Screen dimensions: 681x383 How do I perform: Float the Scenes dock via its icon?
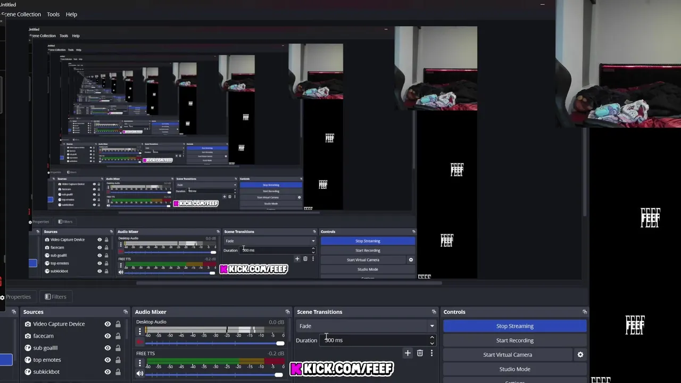(x=14, y=312)
